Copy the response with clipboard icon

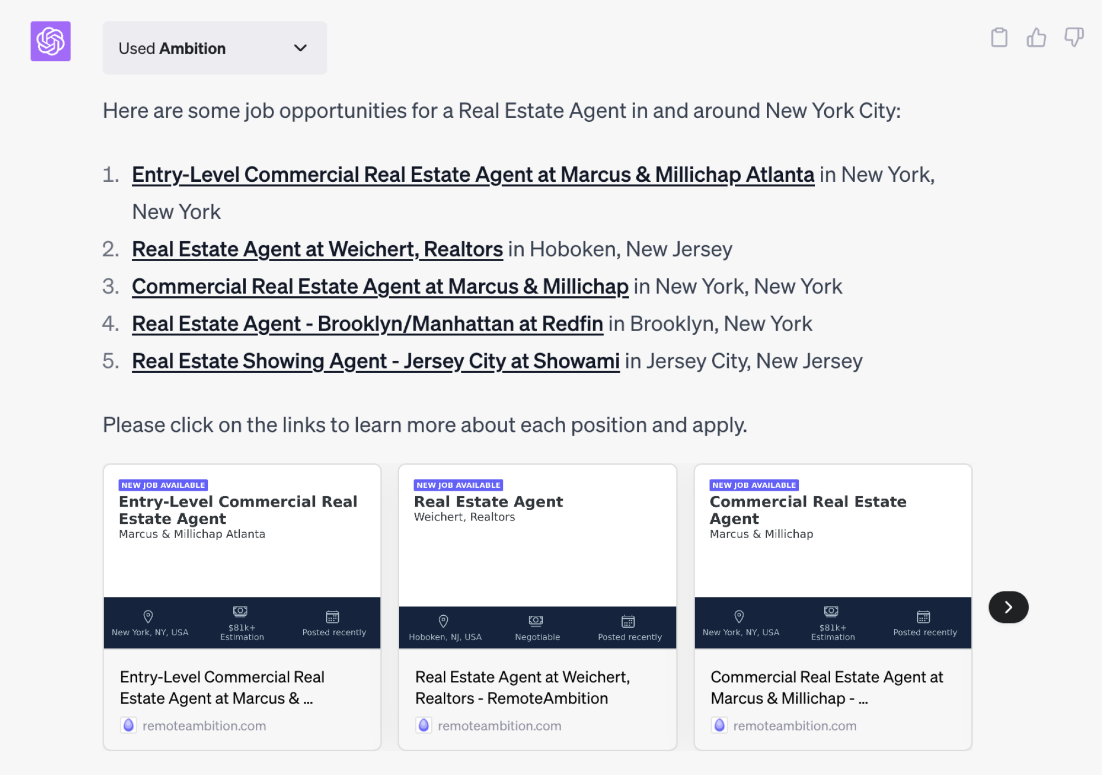click(x=999, y=37)
